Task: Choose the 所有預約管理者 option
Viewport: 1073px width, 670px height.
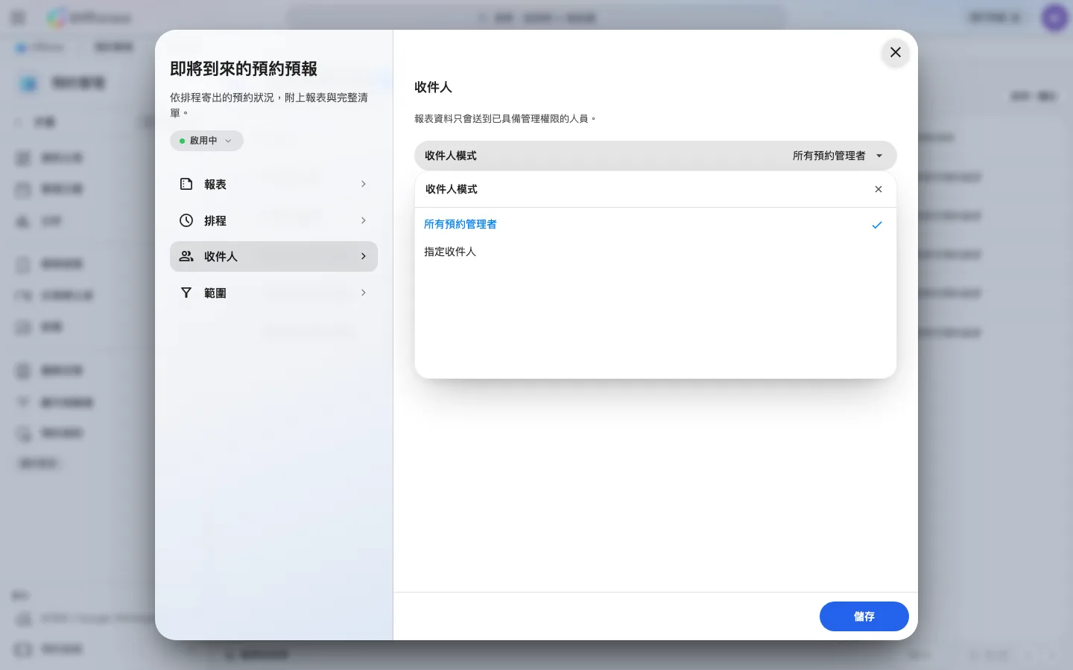Action: [x=655, y=224]
